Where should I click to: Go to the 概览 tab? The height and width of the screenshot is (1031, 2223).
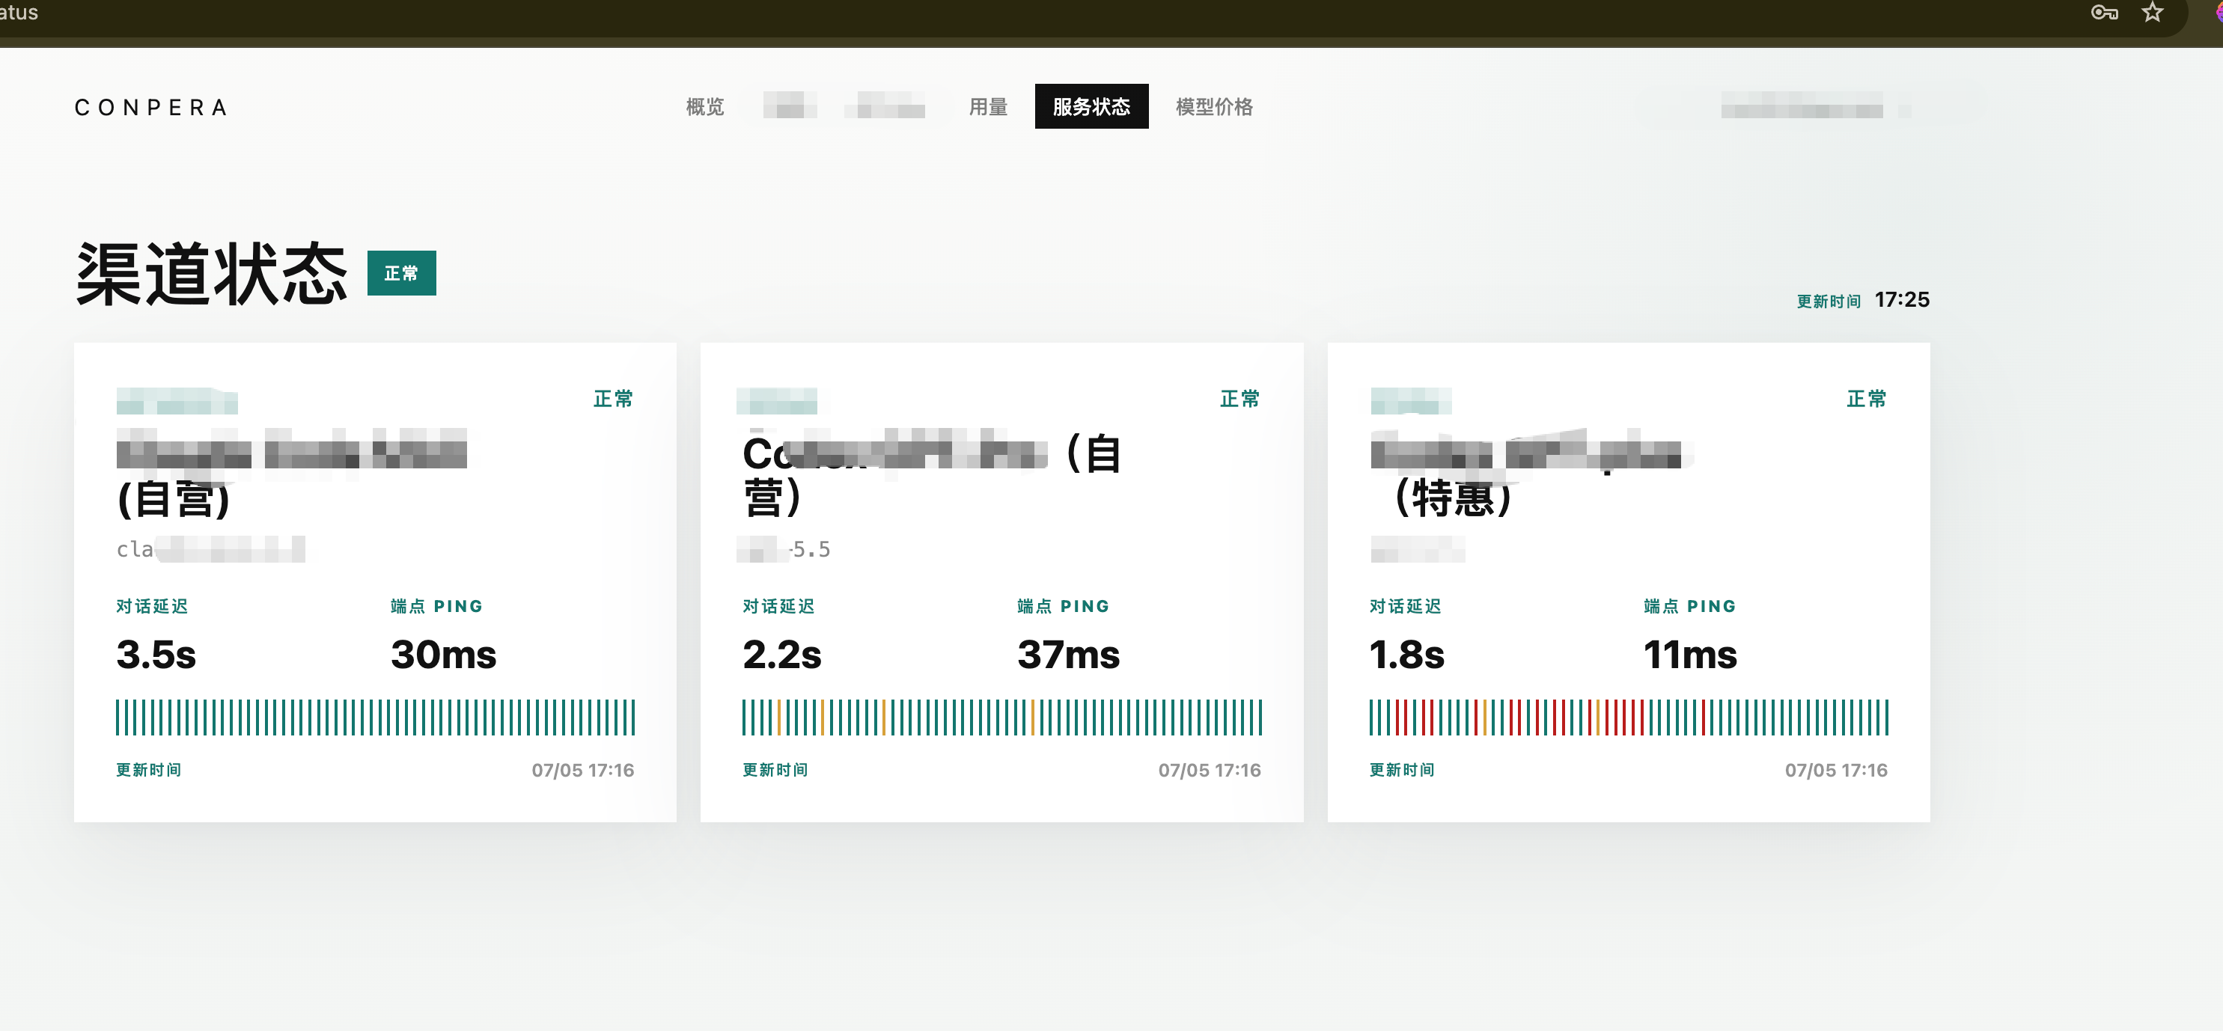click(x=705, y=107)
